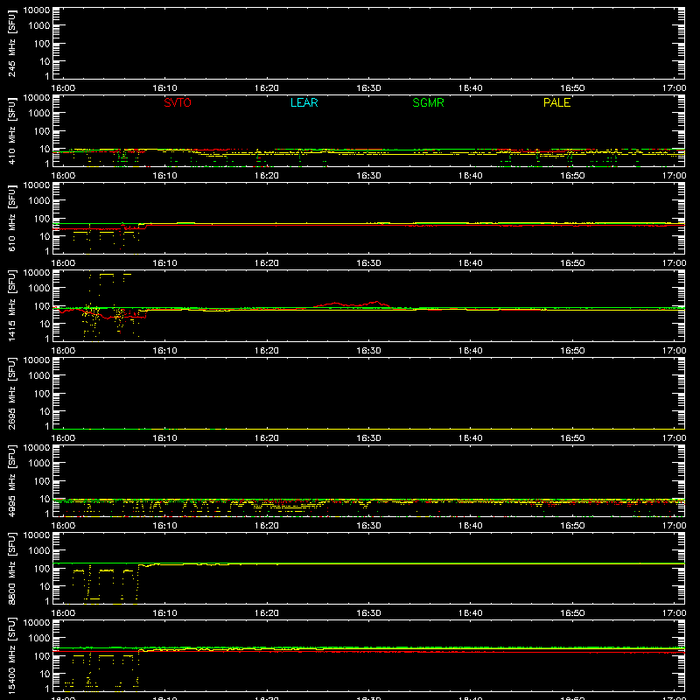This screenshot has width=700, height=700.
Task: Click 17:00 tick below the 245 MHz panel
Action: pos(674,88)
